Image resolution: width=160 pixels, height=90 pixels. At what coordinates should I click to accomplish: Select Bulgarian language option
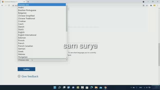click(x=42, y=13)
